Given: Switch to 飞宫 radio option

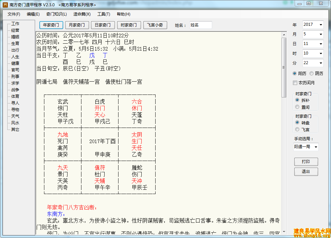Looking at the screenshot, I should pyautogui.click(x=297, y=129).
